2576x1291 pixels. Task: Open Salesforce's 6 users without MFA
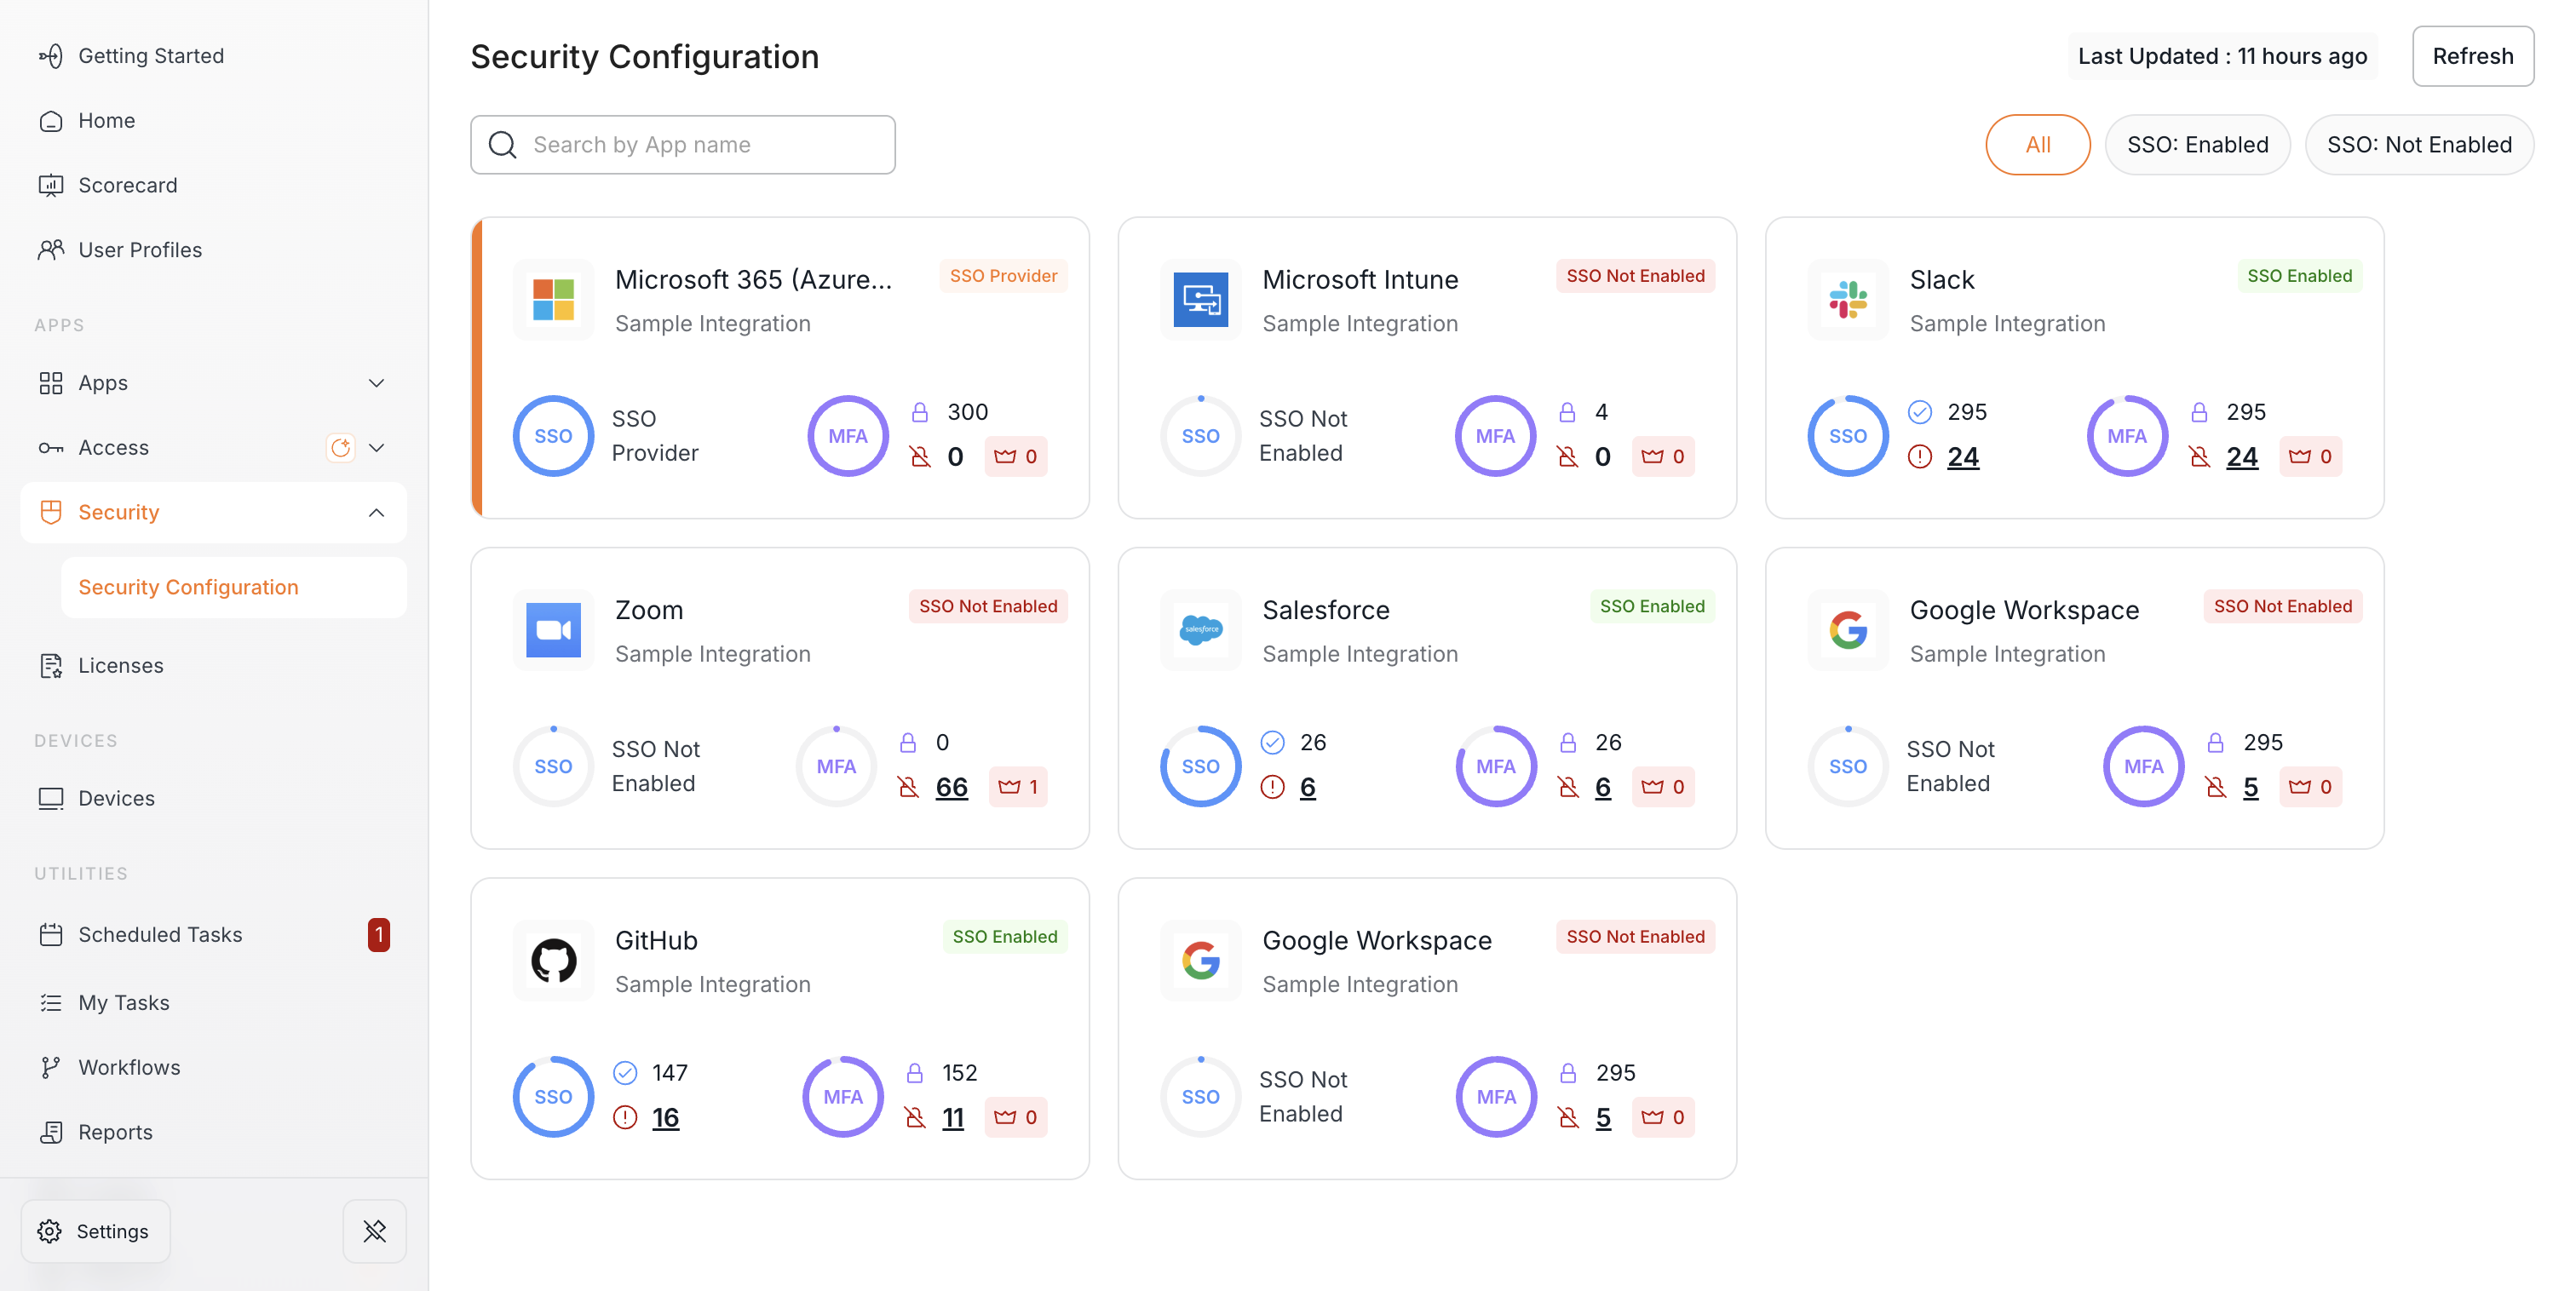tap(1603, 787)
